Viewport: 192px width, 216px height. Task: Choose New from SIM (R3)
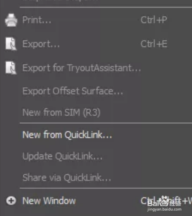(x=62, y=113)
